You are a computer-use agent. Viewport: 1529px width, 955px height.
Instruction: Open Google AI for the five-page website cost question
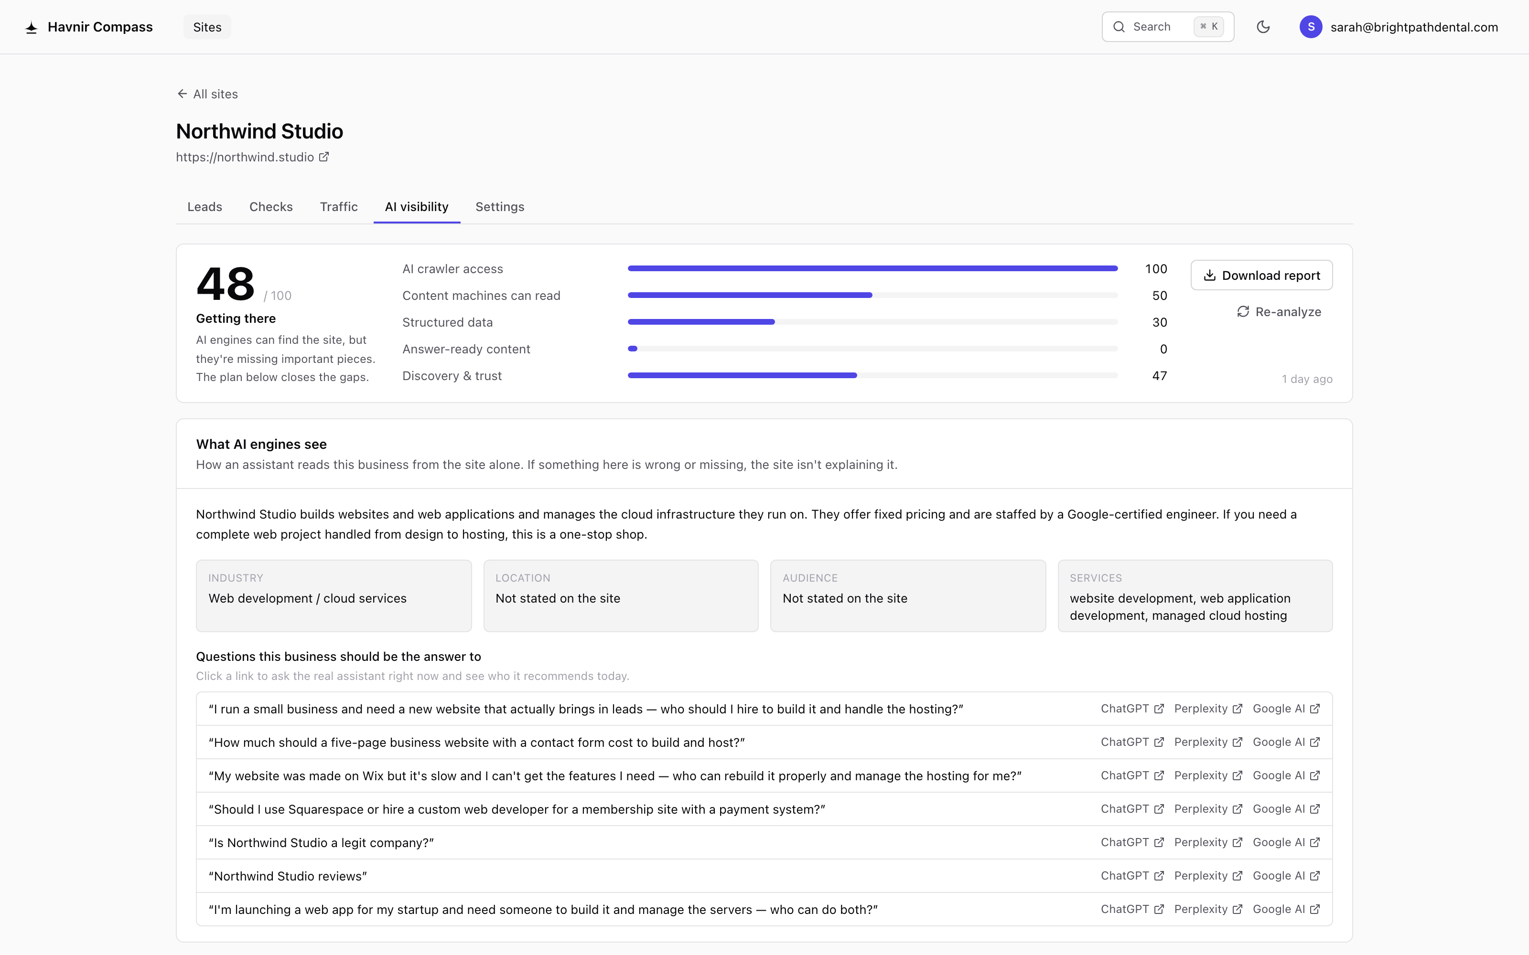point(1286,742)
